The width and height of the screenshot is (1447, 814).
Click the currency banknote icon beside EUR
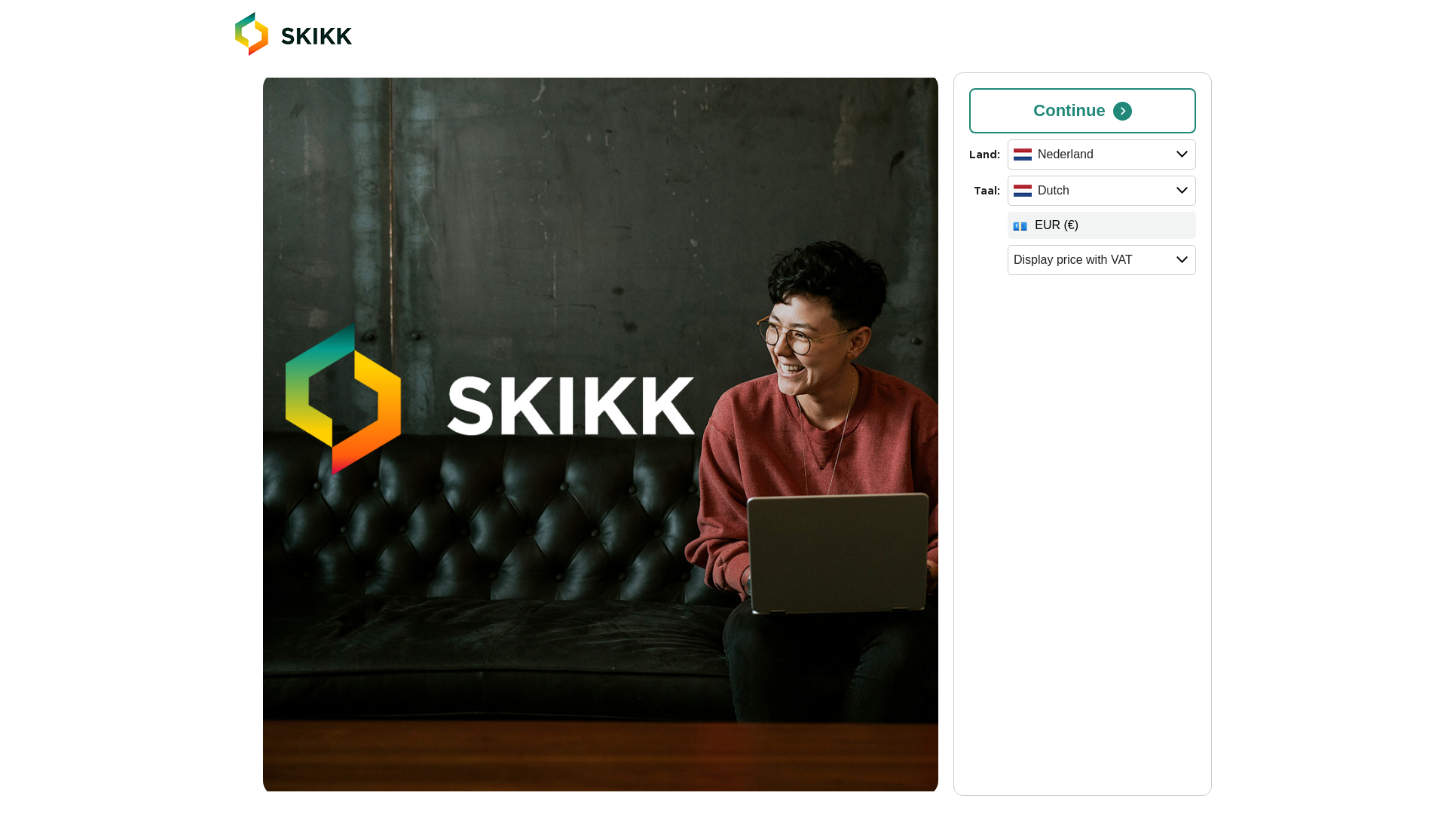(1020, 226)
